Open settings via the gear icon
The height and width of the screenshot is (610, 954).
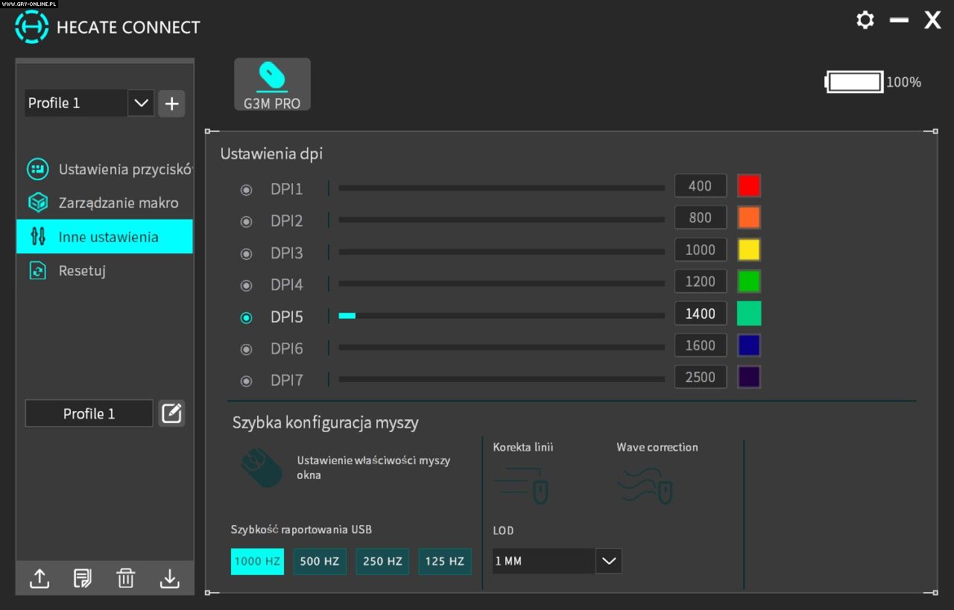click(865, 20)
